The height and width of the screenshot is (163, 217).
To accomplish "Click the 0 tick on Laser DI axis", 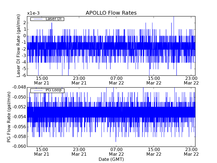I will pyautogui.click(x=24, y=36).
